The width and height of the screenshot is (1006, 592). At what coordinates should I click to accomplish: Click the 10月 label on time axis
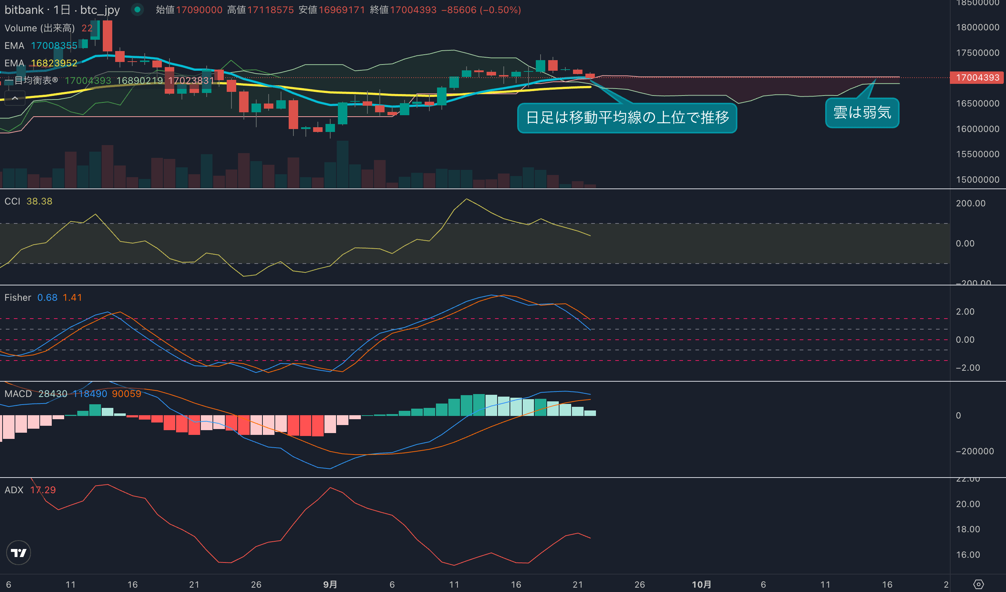701,584
